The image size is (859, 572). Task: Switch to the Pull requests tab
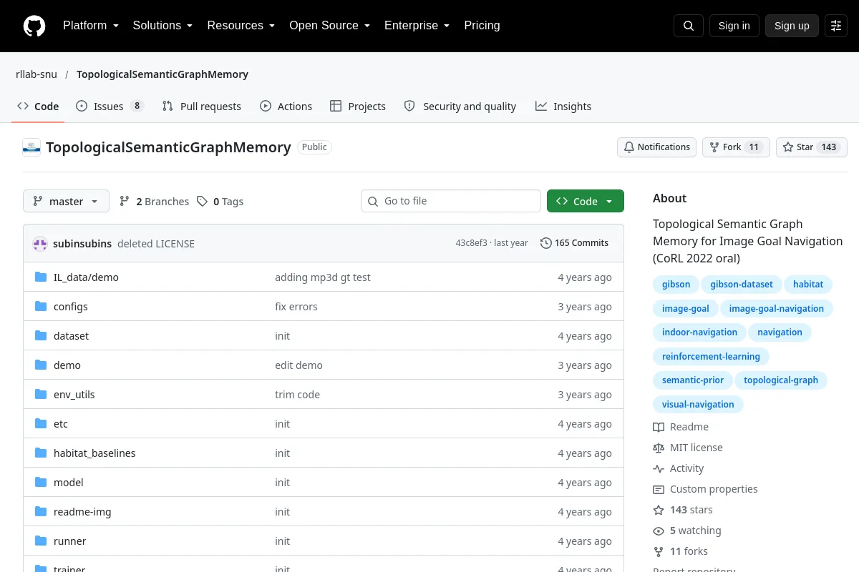point(202,107)
